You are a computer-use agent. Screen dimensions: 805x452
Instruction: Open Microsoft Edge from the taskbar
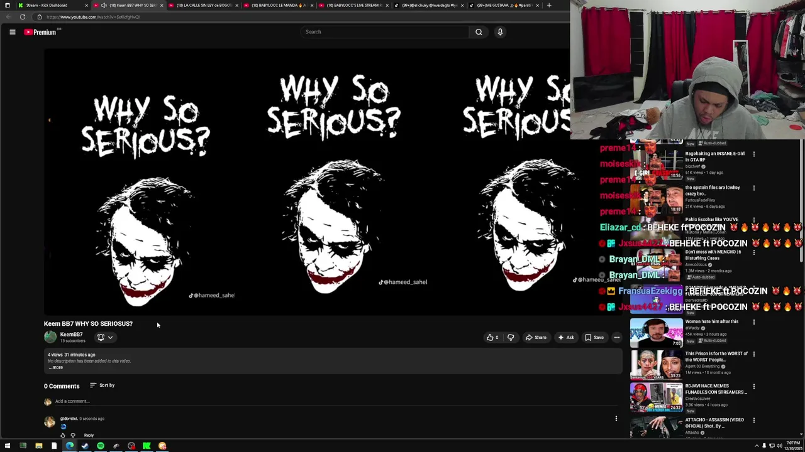(69, 446)
